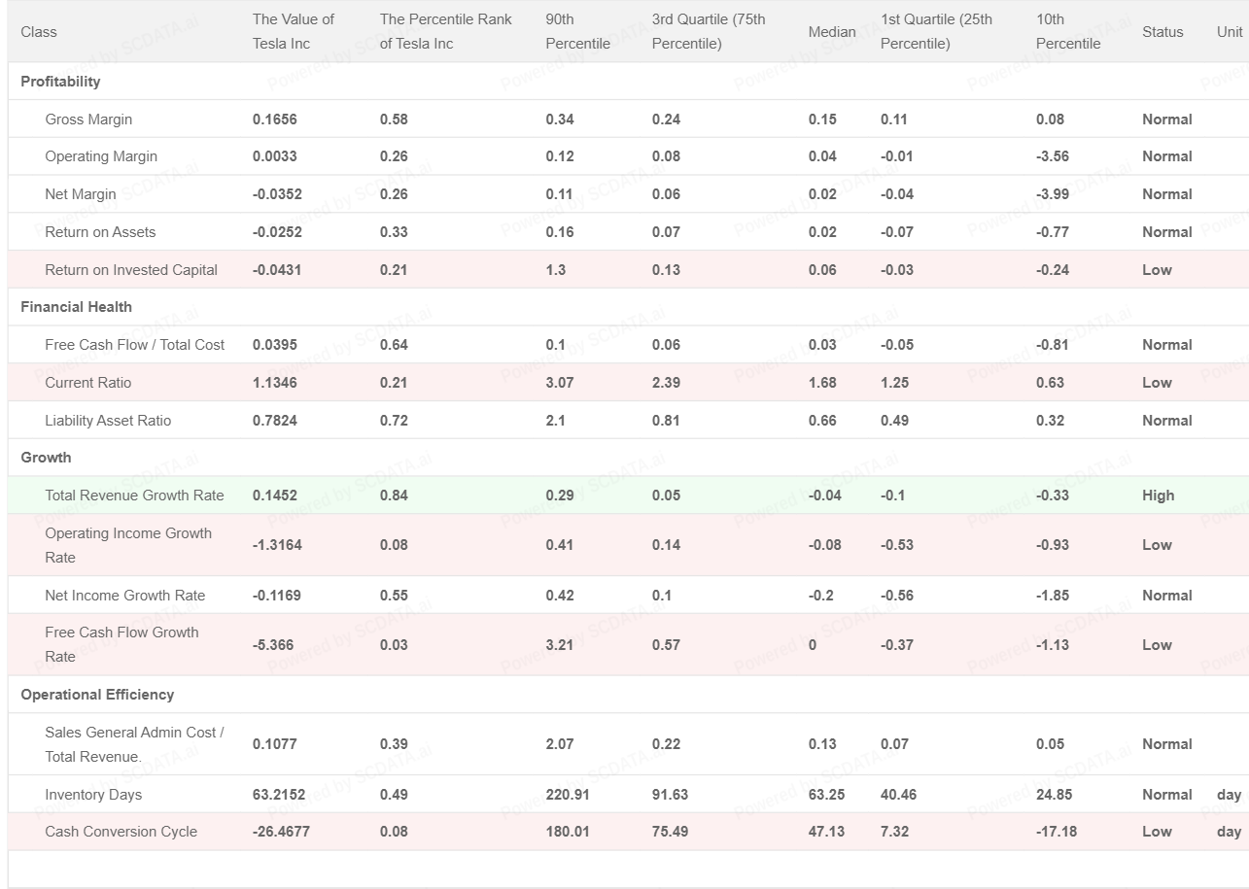Screen dimensions: 1249x889
Task: Select the Net Margin value -0.0352
Action: coord(277,194)
